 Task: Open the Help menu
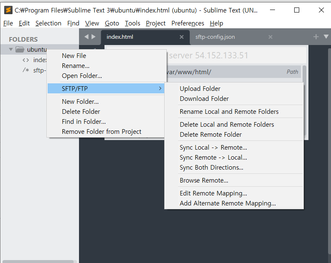coord(216,23)
